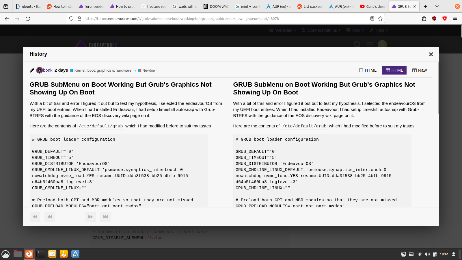Image resolution: width=462 pixels, height=260 pixels.
Task: Open the forum hamburger menu
Action: 370,44
